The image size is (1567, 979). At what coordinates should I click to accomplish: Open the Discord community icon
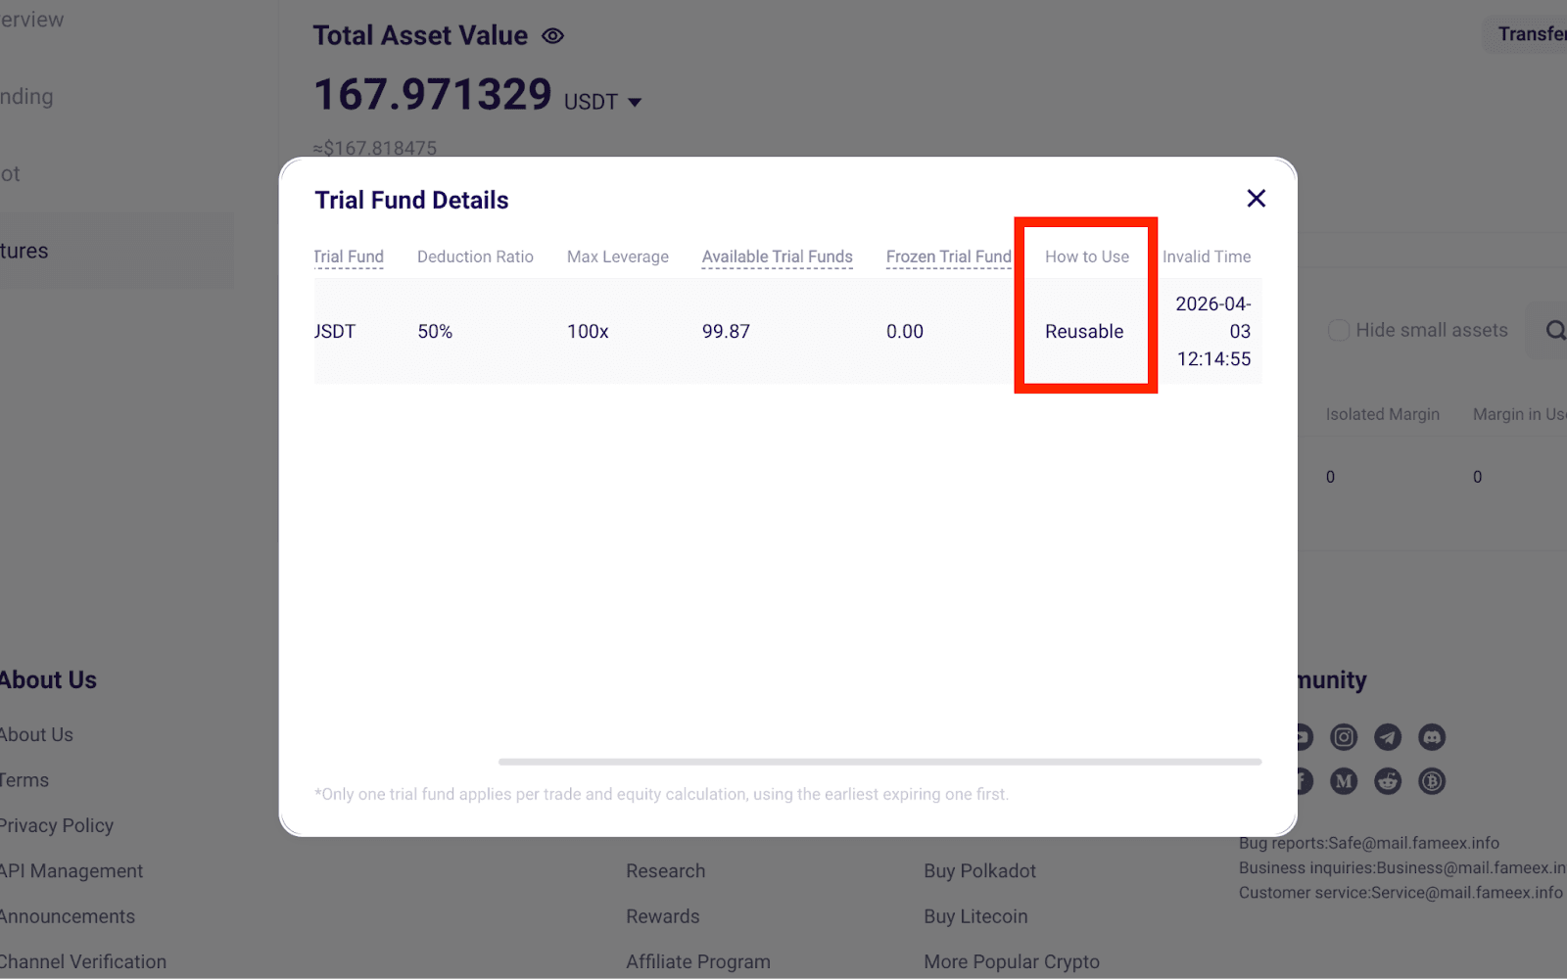point(1432,737)
